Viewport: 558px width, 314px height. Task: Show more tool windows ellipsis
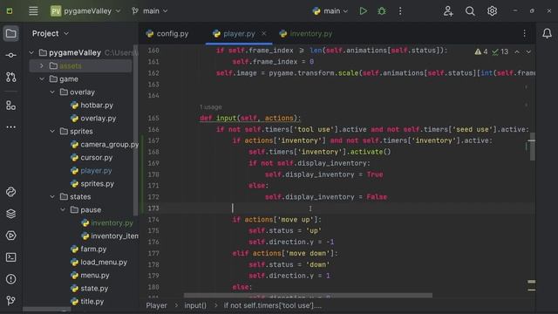point(10,127)
